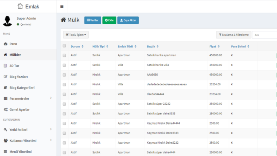Expand the Parametreler submenu chevron
Screen dimensions: 277x156
point(51,98)
